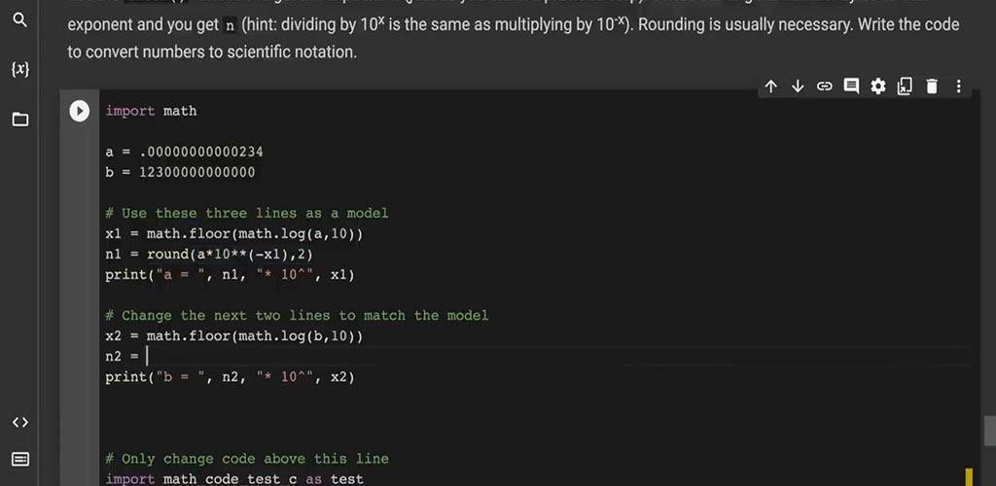The height and width of the screenshot is (486, 996).
Task: Move the cell down
Action: (798, 87)
